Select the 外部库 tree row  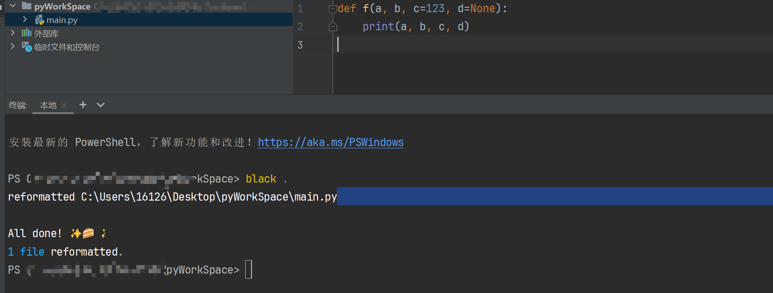pyautogui.click(x=149, y=33)
